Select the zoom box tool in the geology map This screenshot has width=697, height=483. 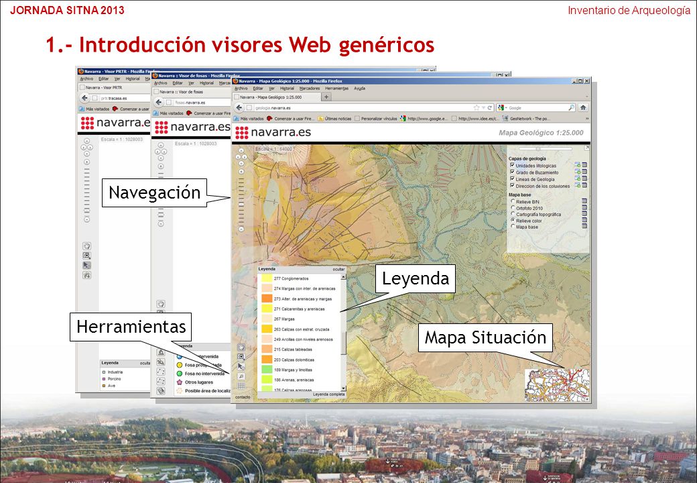241,357
